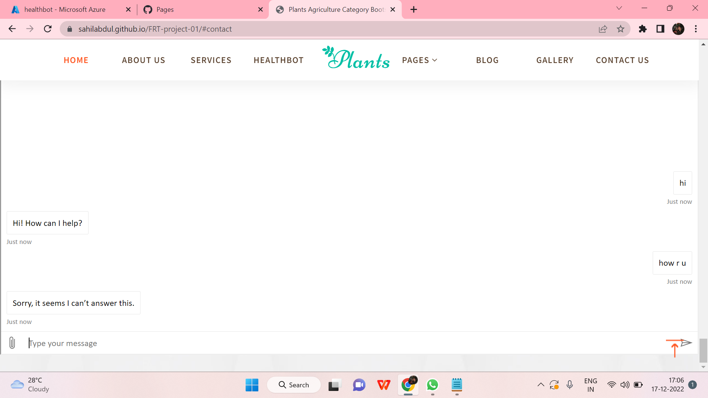Open the browser share icon
Viewport: 708px width, 398px height.
click(603, 29)
